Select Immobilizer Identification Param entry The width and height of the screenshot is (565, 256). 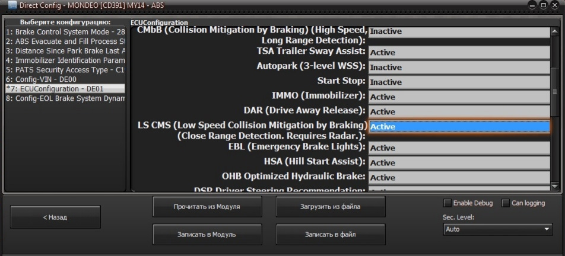(65, 60)
